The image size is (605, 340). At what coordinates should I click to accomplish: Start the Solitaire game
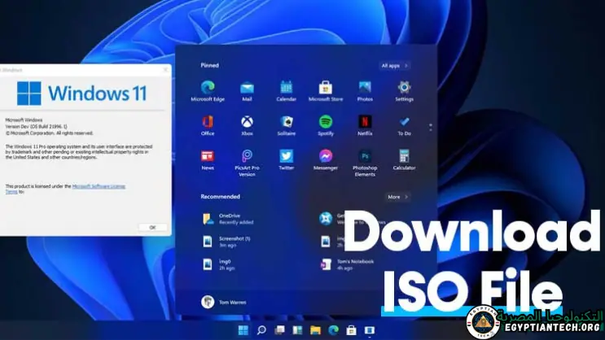point(287,125)
